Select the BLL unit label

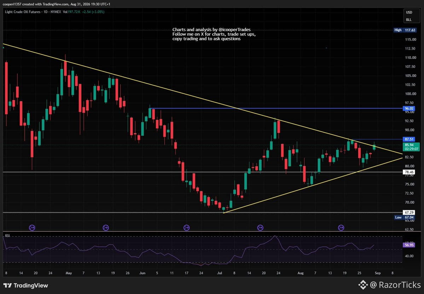coord(408,20)
